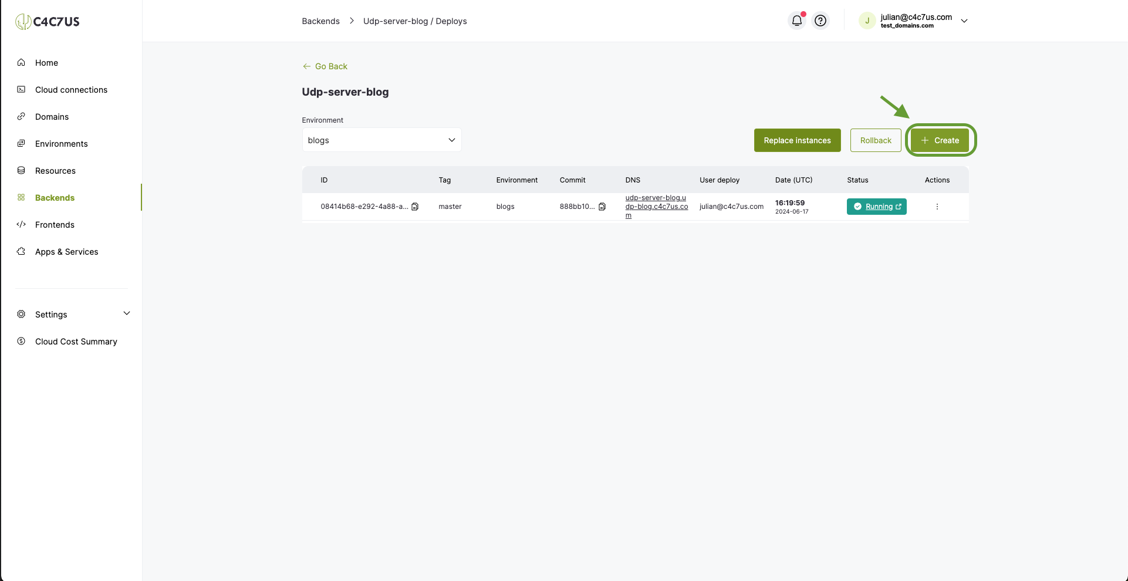Image resolution: width=1128 pixels, height=581 pixels.
Task: Open the three-dot actions menu in row
Action: 937,207
